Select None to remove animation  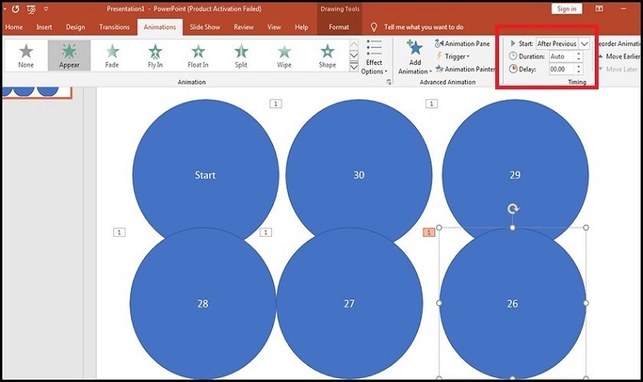tap(26, 55)
